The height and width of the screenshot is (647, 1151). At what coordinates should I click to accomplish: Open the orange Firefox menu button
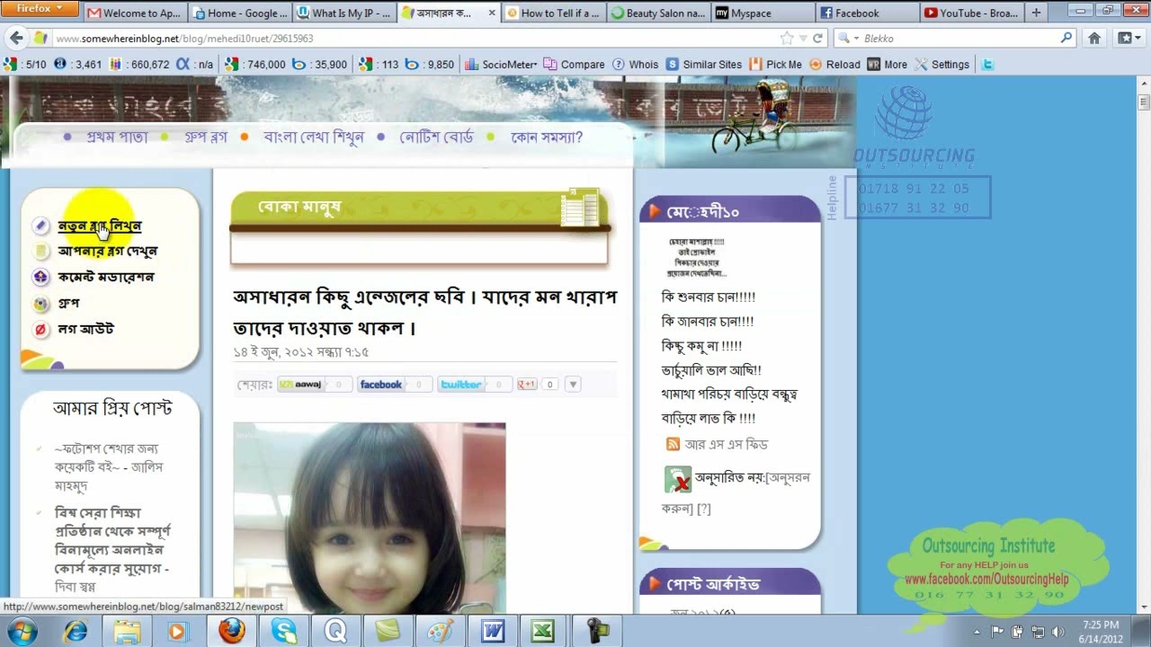40,9
